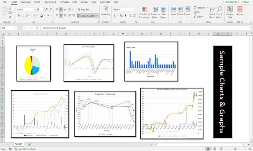The image size is (253, 151).
Task: Click the Share button
Action: pos(245,2)
